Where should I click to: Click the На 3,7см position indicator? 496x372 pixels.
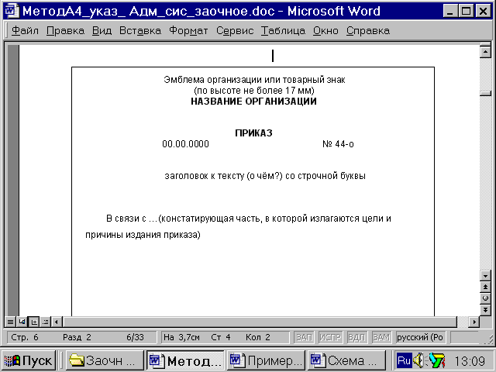(x=181, y=338)
